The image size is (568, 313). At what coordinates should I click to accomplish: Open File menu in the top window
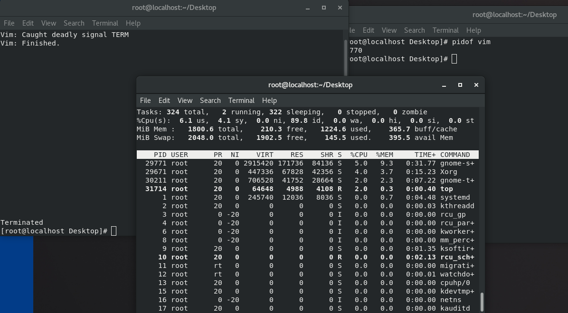[145, 101]
